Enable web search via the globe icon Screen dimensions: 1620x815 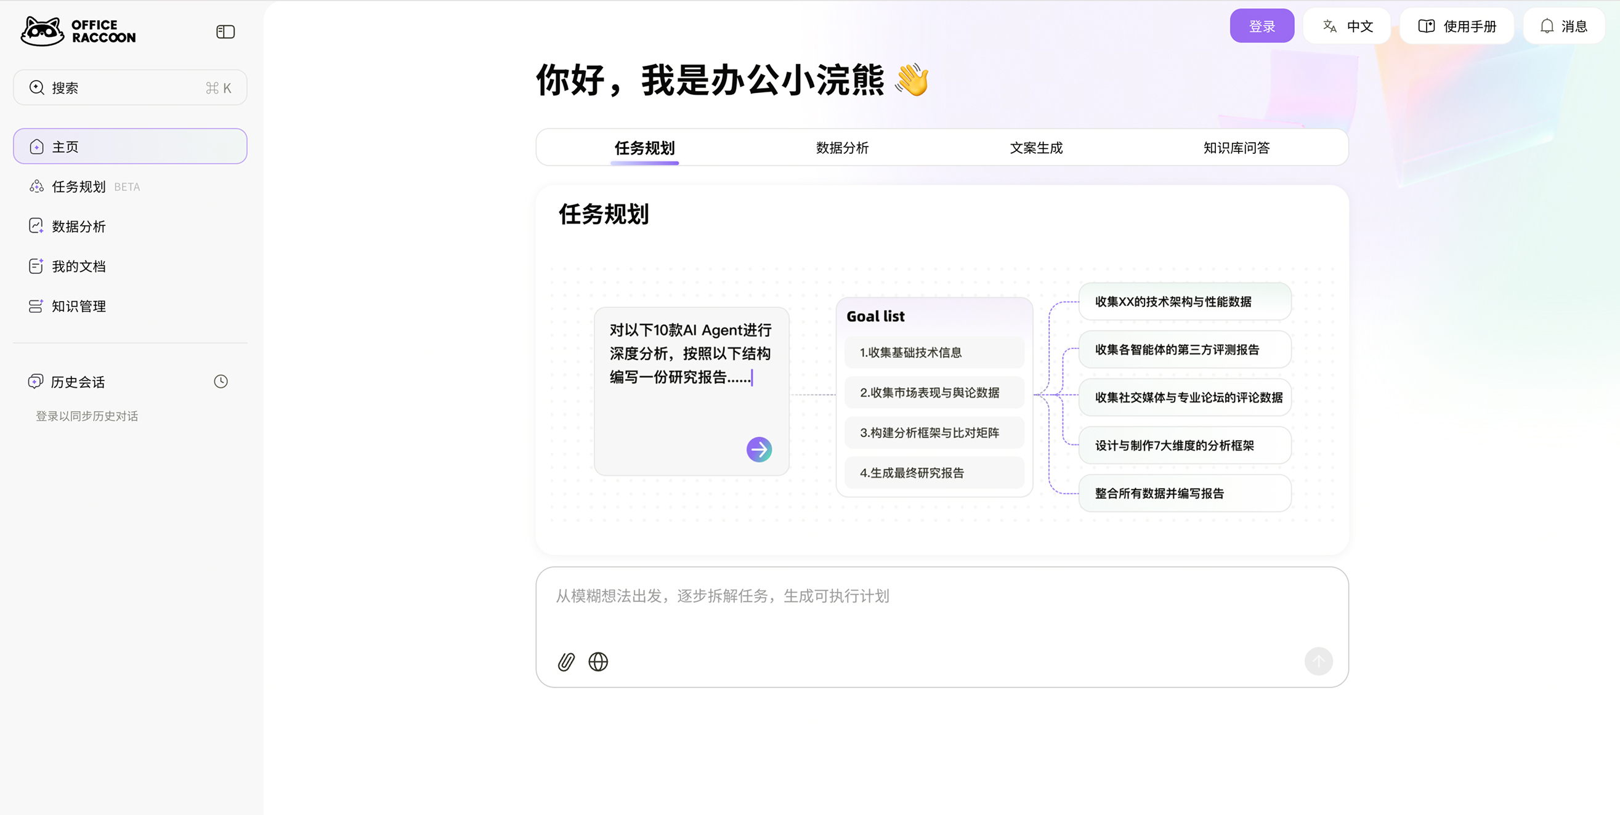tap(597, 661)
